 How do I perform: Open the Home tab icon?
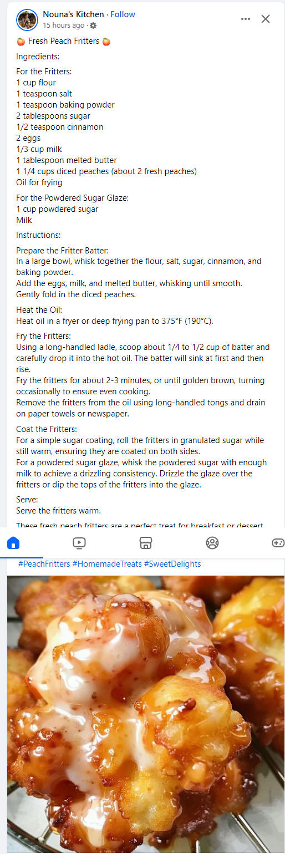[13, 543]
